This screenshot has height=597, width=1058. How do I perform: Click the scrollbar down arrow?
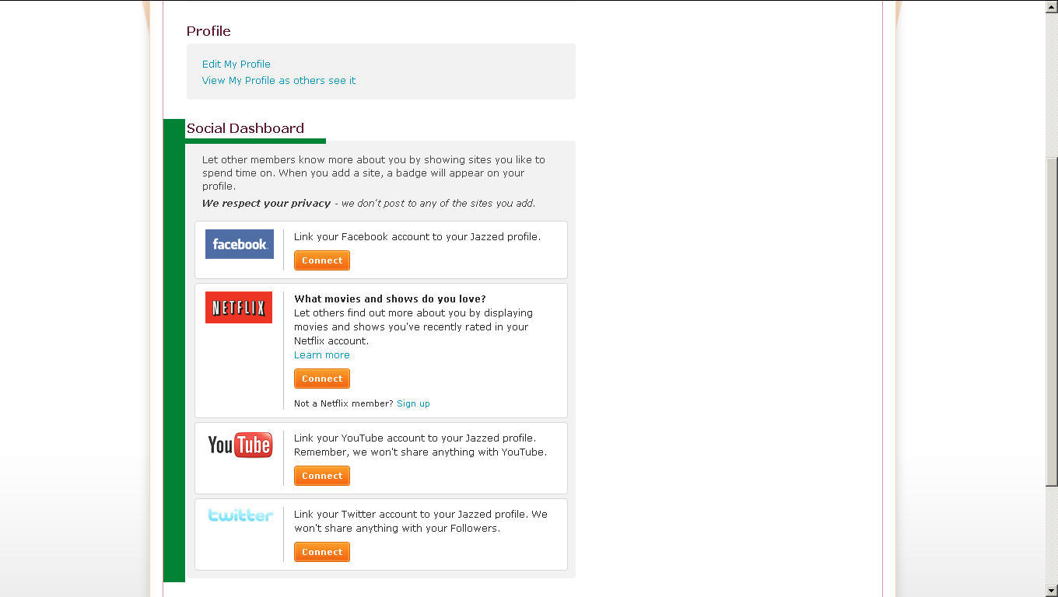coord(1052,591)
